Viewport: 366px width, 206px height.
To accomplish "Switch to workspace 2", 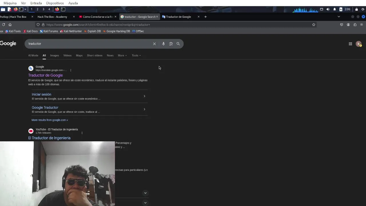I will tap(37, 9).
